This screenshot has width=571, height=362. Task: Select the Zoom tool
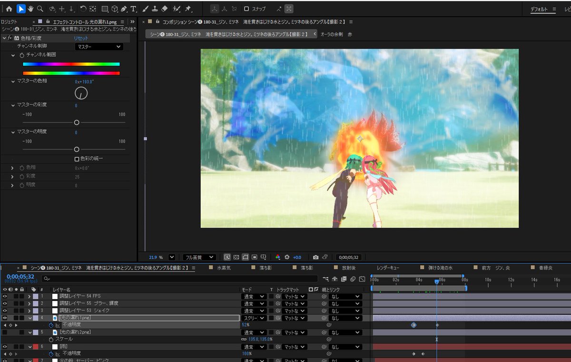pos(41,8)
